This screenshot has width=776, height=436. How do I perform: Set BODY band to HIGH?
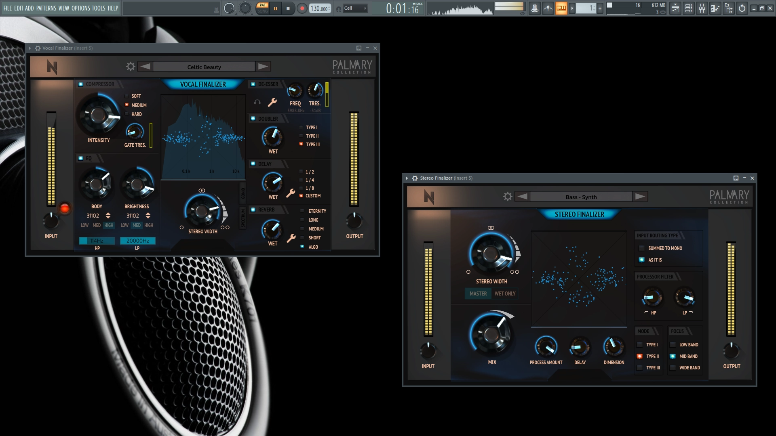point(109,225)
